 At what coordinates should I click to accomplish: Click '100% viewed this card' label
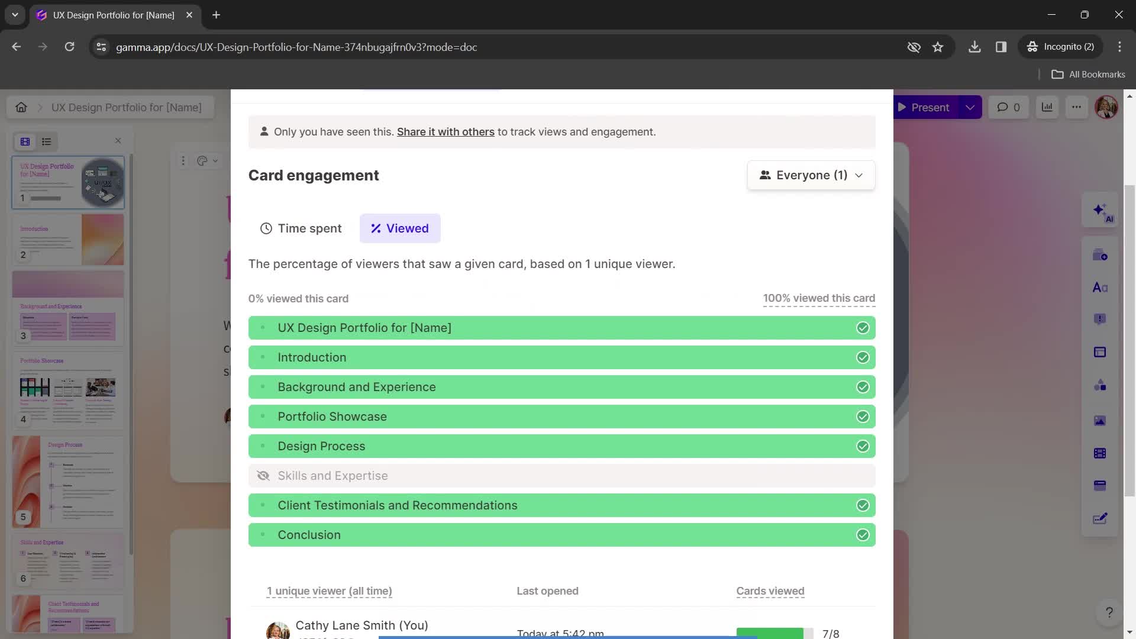tap(819, 298)
